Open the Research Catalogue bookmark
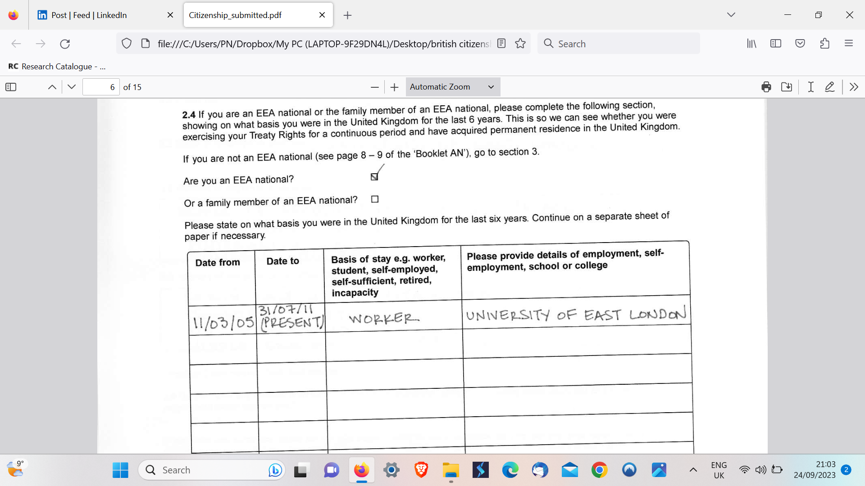The width and height of the screenshot is (865, 486). pyautogui.click(x=57, y=66)
